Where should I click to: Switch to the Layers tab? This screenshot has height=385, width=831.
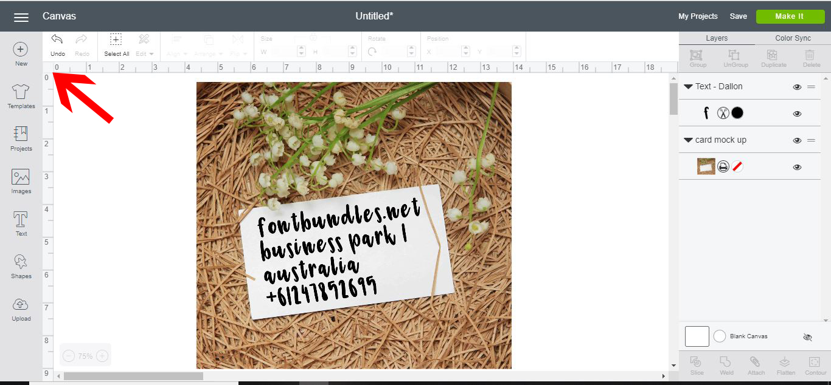(717, 38)
